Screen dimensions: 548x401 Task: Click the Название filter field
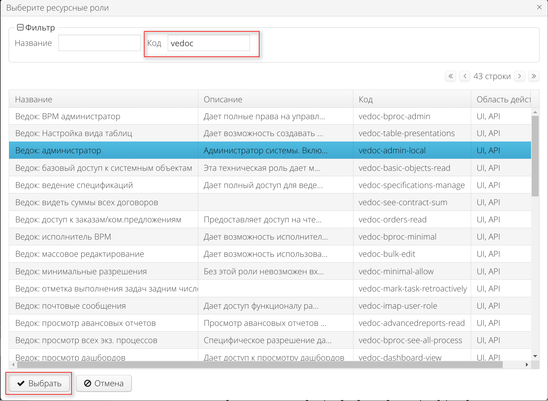click(99, 43)
